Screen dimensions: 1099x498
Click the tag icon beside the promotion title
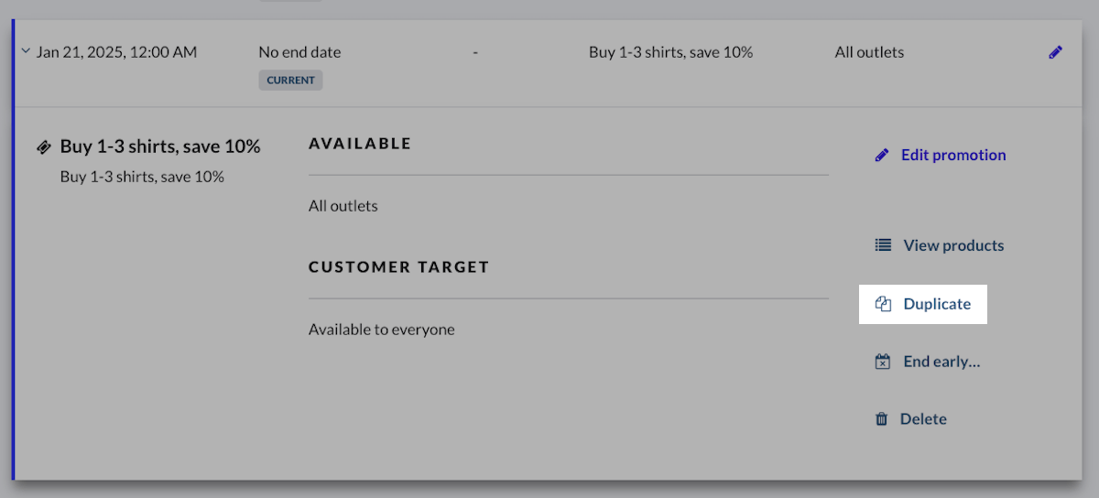click(x=43, y=146)
